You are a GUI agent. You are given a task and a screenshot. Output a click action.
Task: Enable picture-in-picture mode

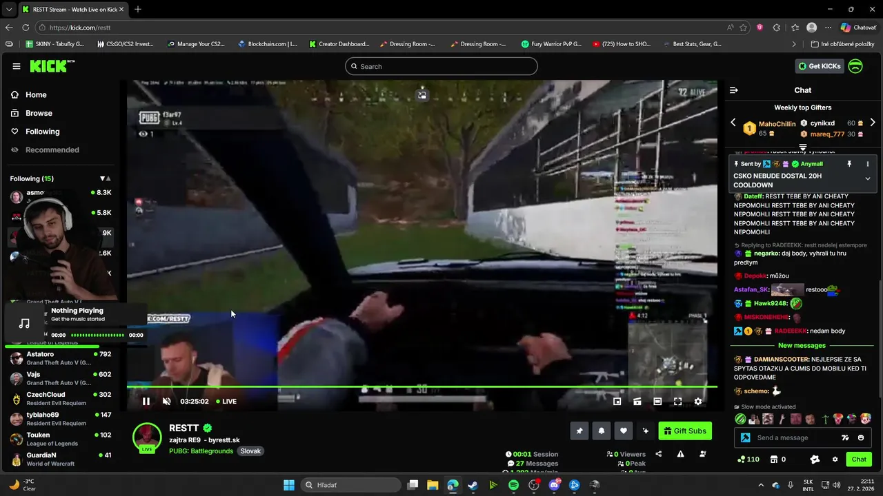click(617, 402)
